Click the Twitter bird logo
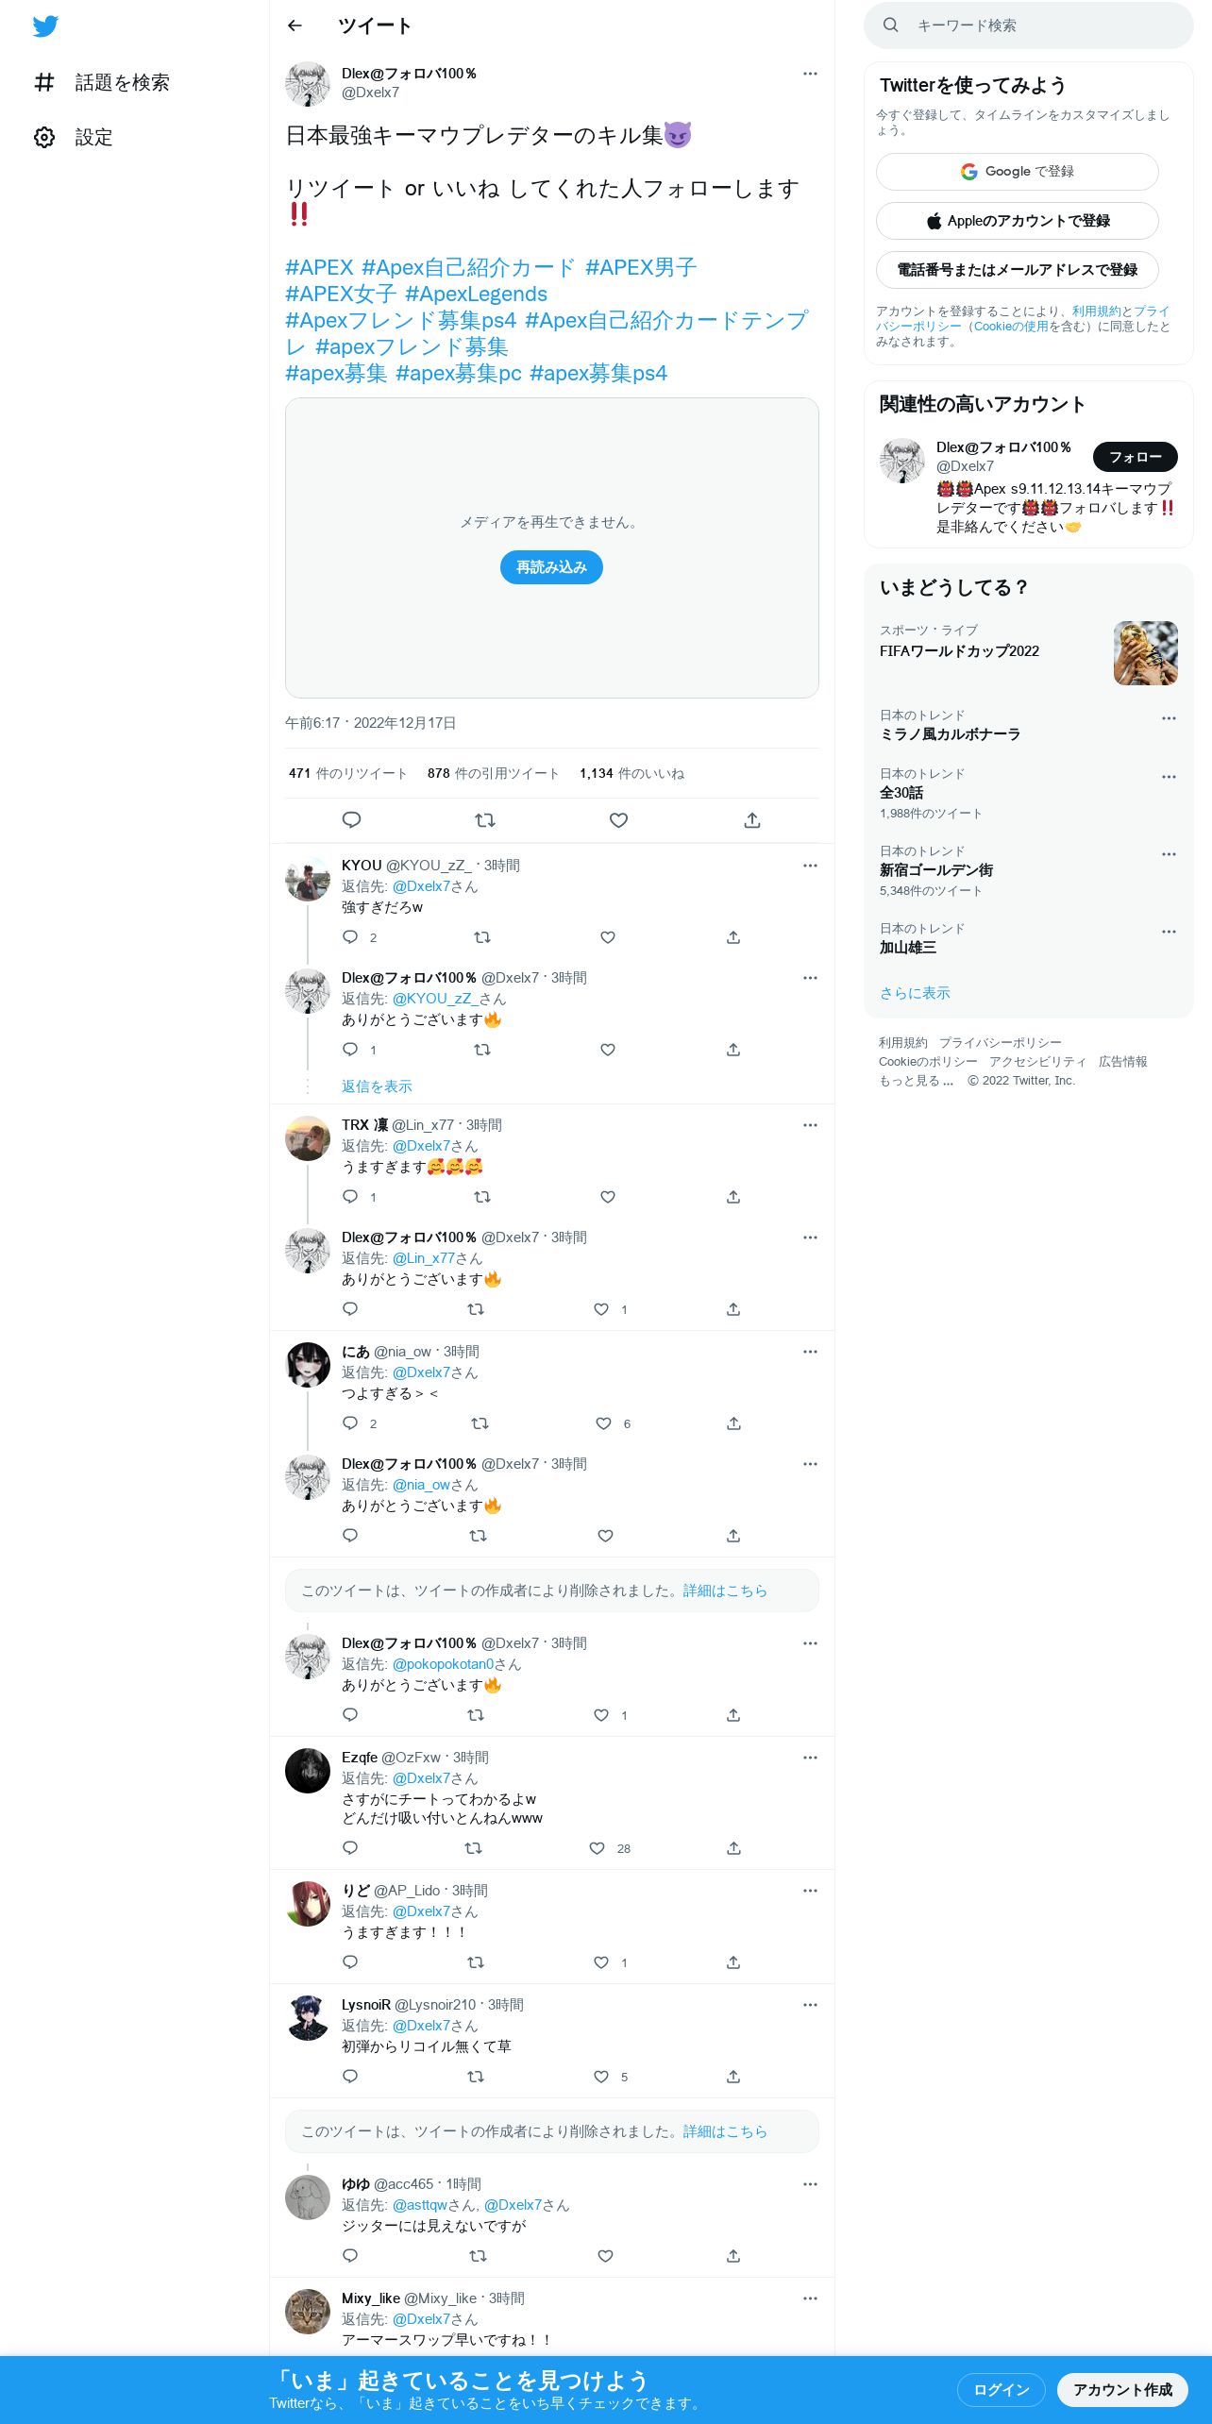Image resolution: width=1212 pixels, height=2424 pixels. [45, 26]
